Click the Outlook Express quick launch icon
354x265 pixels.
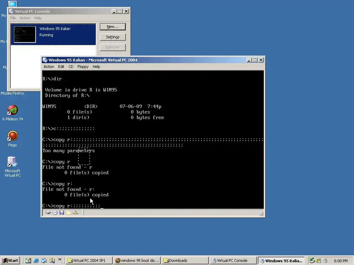(x=44, y=261)
